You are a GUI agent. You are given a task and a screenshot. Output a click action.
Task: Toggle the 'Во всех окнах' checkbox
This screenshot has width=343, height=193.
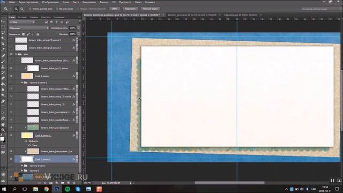[57, 9]
